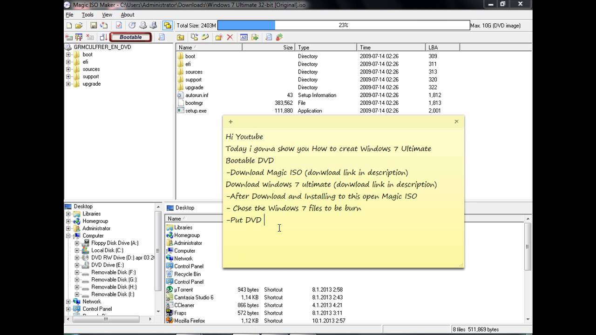Select CCleaner shortcut in desktop list
This screenshot has height=335, width=596.
pos(184,305)
